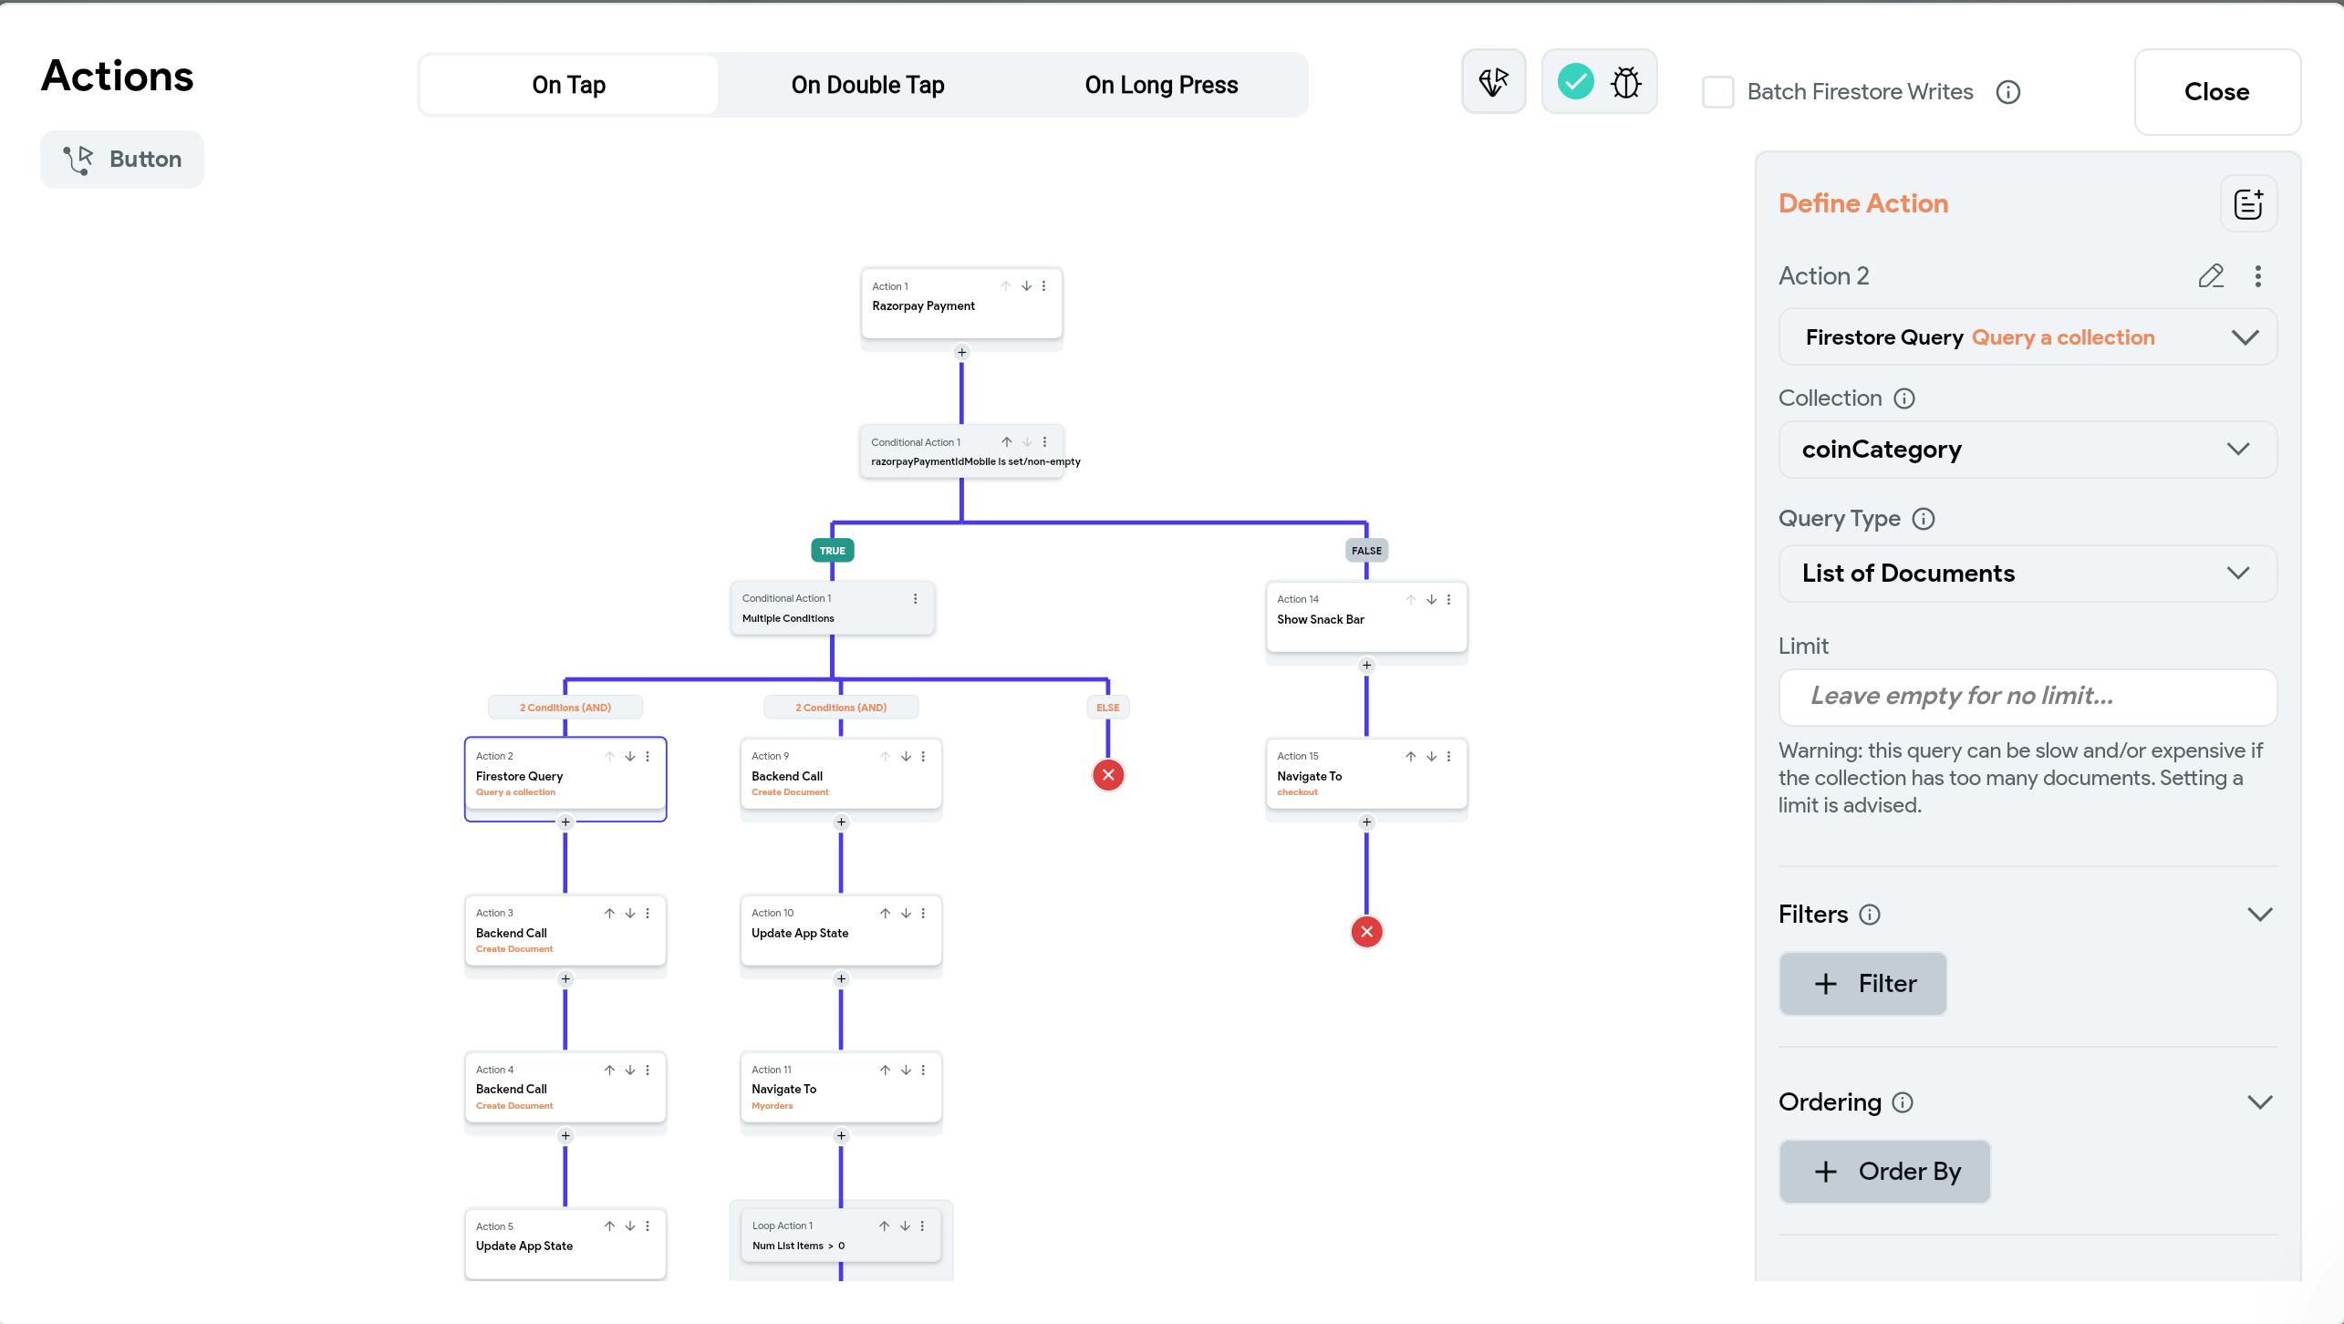Viewport: 2344px width, 1324px height.
Task: Move Action 1 Razorpay Payment down with arrow
Action: [x=1026, y=286]
